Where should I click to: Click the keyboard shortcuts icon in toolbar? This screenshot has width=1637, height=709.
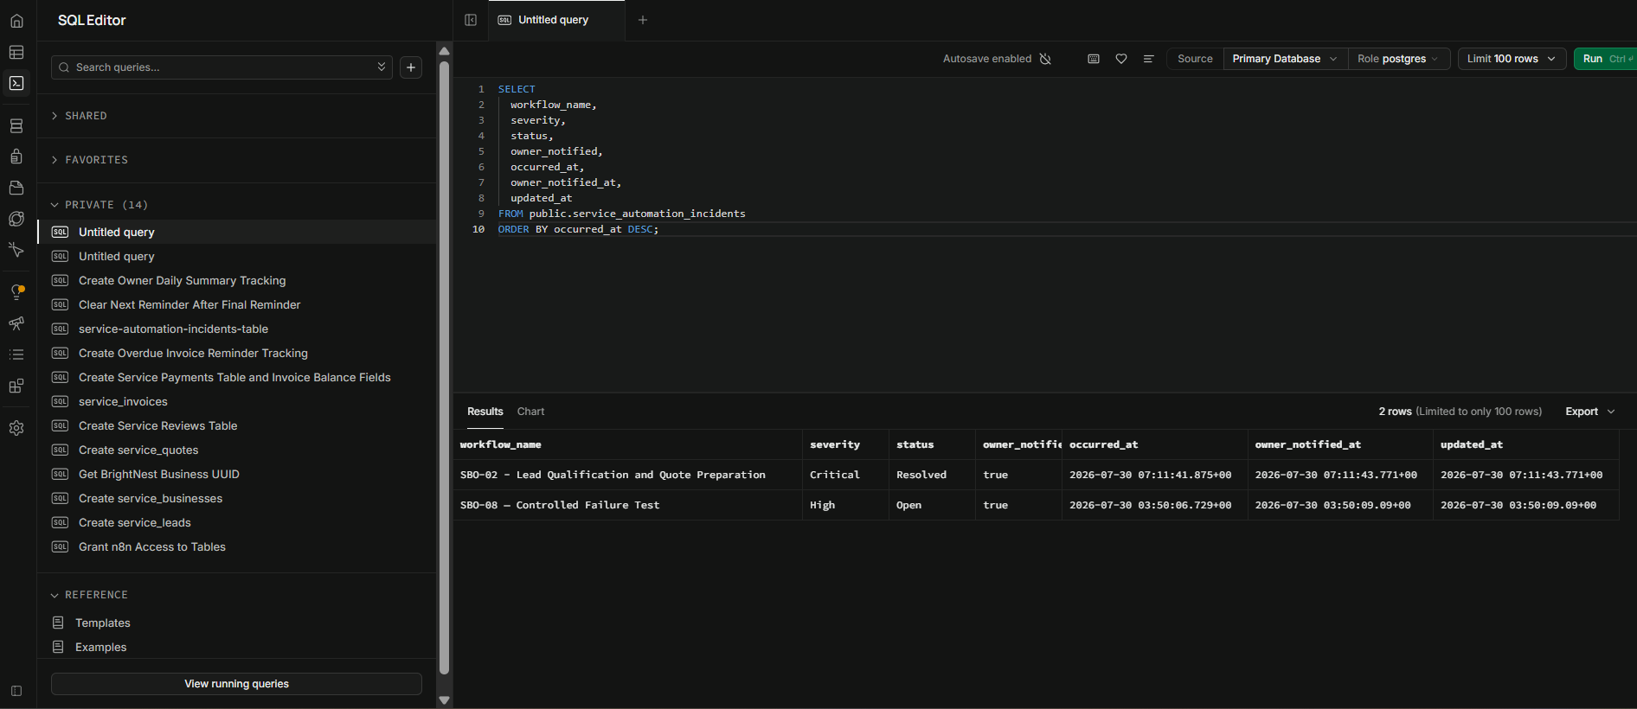pos(1094,59)
